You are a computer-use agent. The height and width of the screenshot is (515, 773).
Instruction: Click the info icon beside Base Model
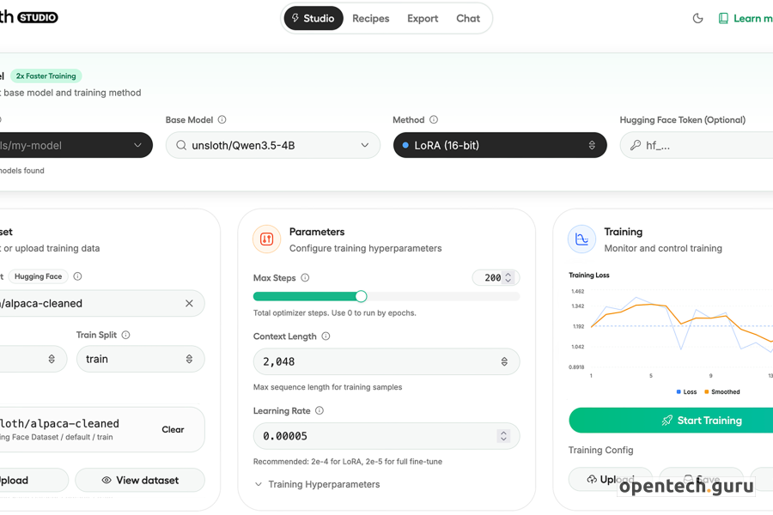point(222,120)
